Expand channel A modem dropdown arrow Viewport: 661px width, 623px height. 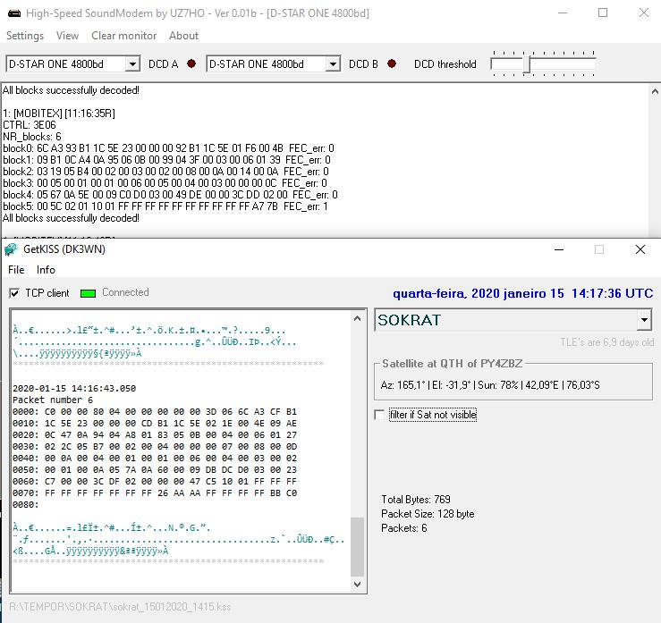[132, 64]
